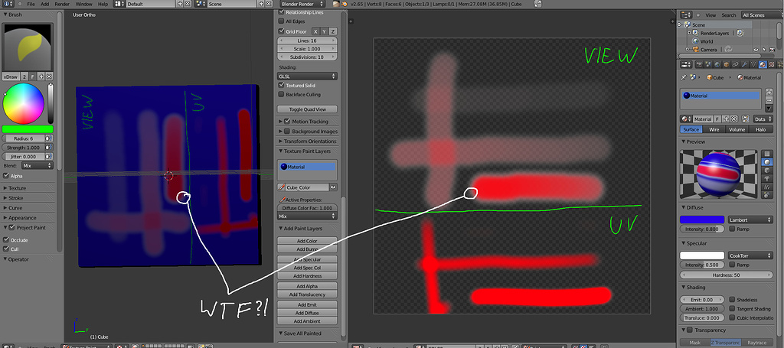This screenshot has width=784, height=348.
Task: Open the CookTorr specular shader dropdown
Action: coord(750,255)
